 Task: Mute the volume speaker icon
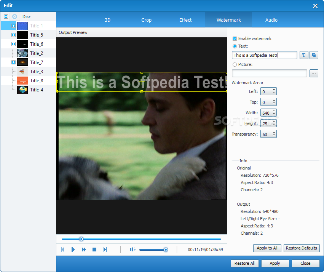(132, 250)
